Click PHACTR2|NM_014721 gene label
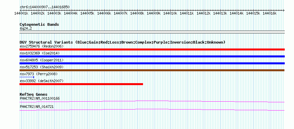294x129 pixels. [37, 107]
